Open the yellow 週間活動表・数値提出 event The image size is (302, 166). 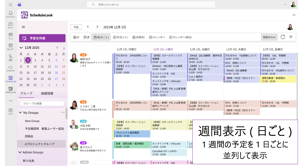(x=279, y=79)
